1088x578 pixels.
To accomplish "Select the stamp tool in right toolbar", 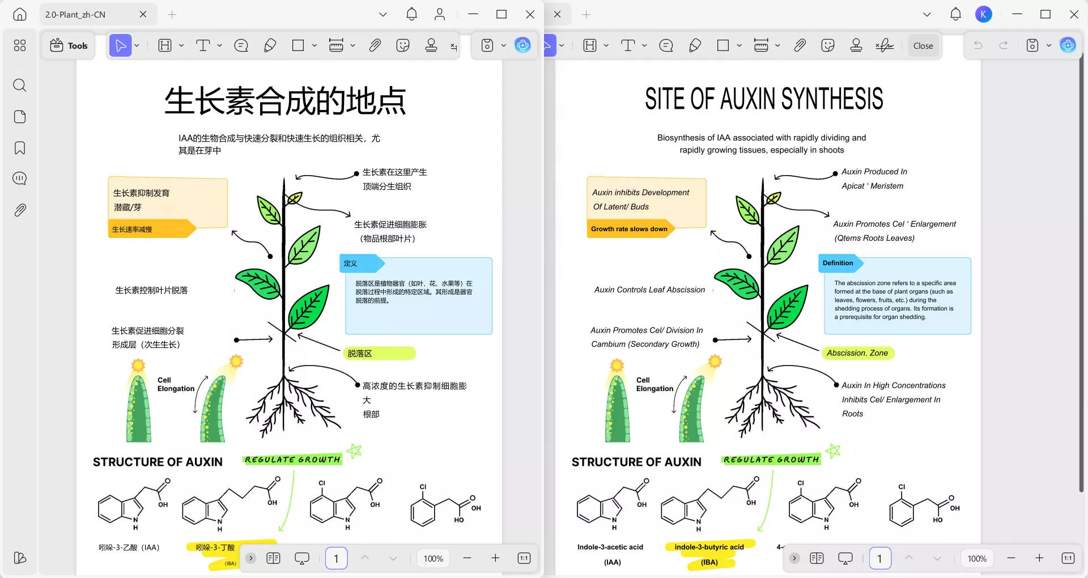I will point(856,45).
